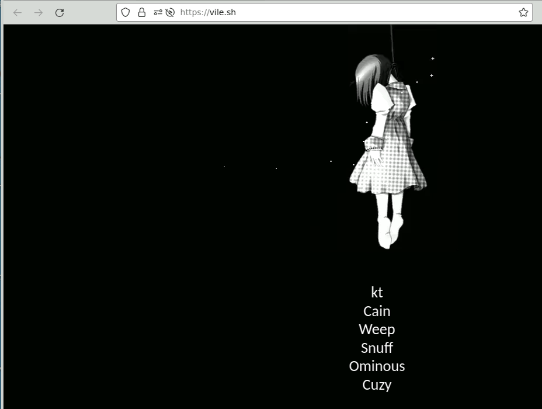Focus the vile.sh address field
542x409 pixels.
coord(216,12)
